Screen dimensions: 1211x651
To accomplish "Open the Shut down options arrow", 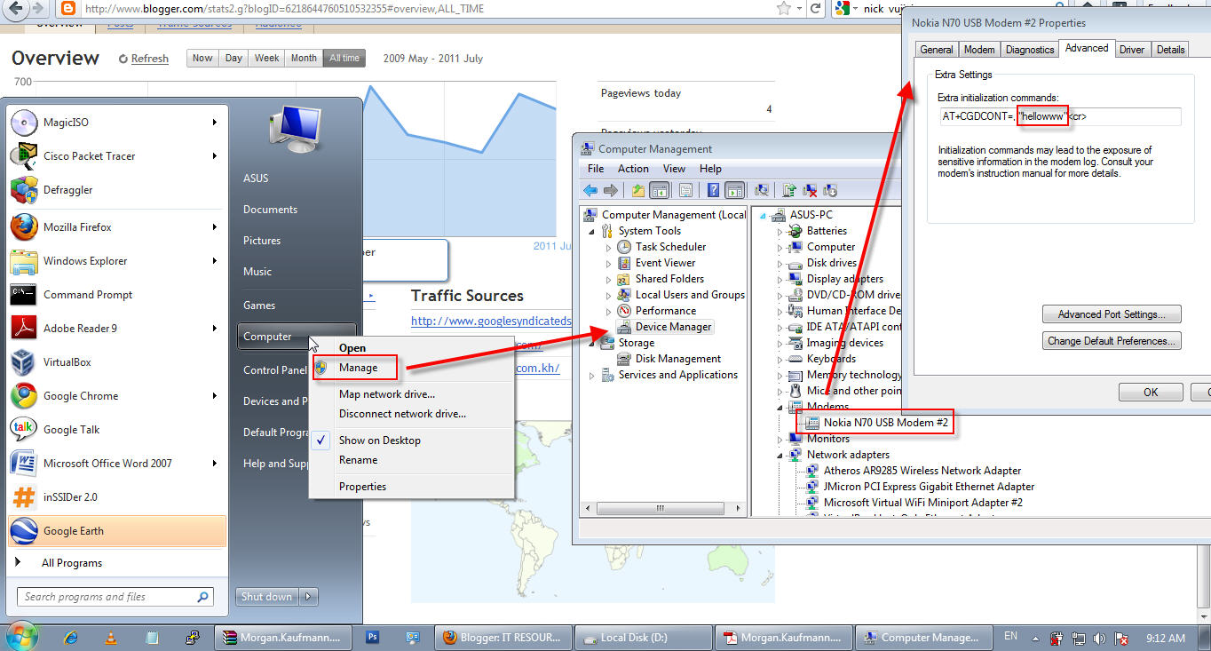I will point(309,597).
